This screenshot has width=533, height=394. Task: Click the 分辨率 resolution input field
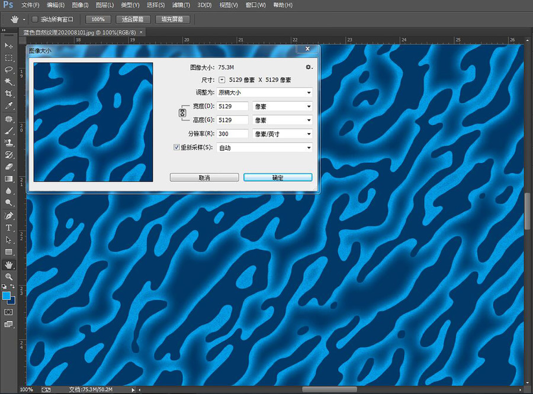click(x=233, y=134)
